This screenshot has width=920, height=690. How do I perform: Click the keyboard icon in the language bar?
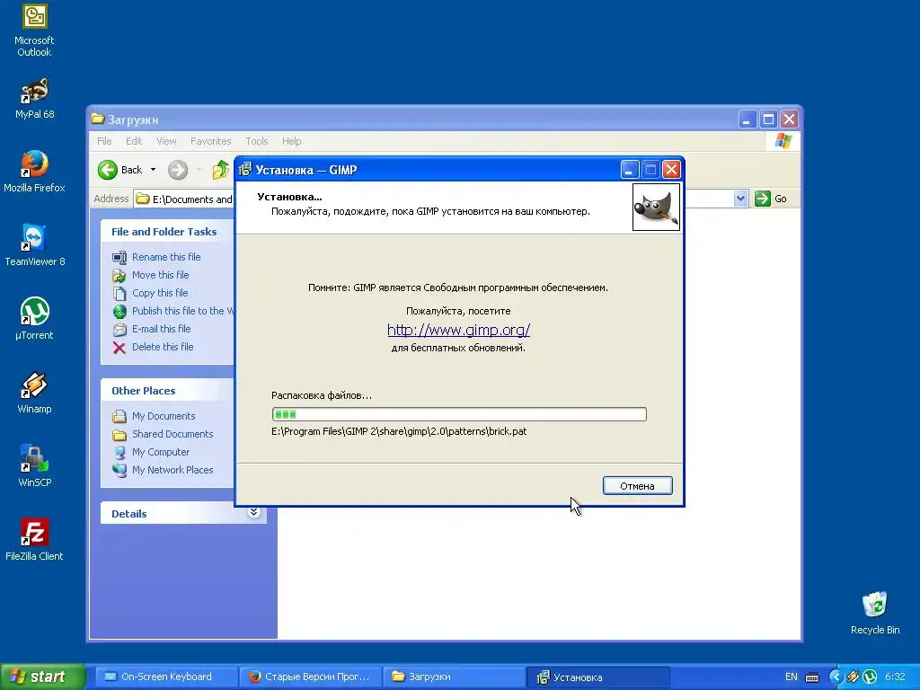coord(812,677)
